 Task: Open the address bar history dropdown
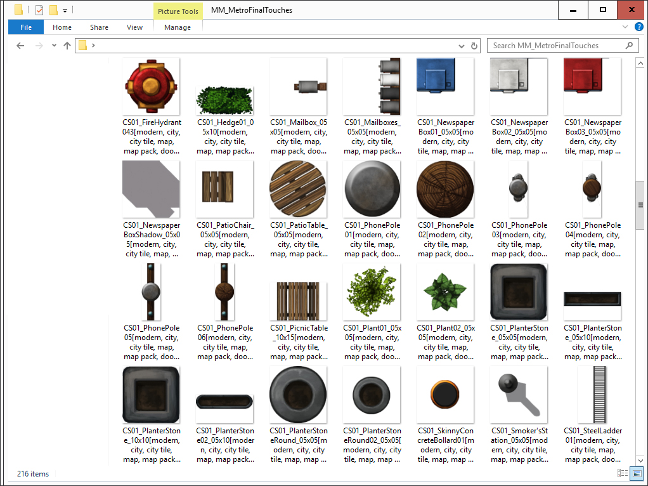462,46
